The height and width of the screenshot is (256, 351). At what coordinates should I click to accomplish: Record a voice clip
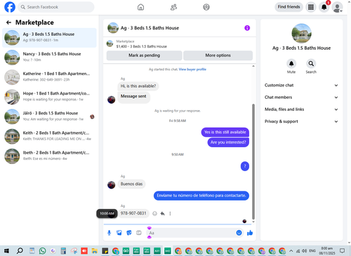109,233
